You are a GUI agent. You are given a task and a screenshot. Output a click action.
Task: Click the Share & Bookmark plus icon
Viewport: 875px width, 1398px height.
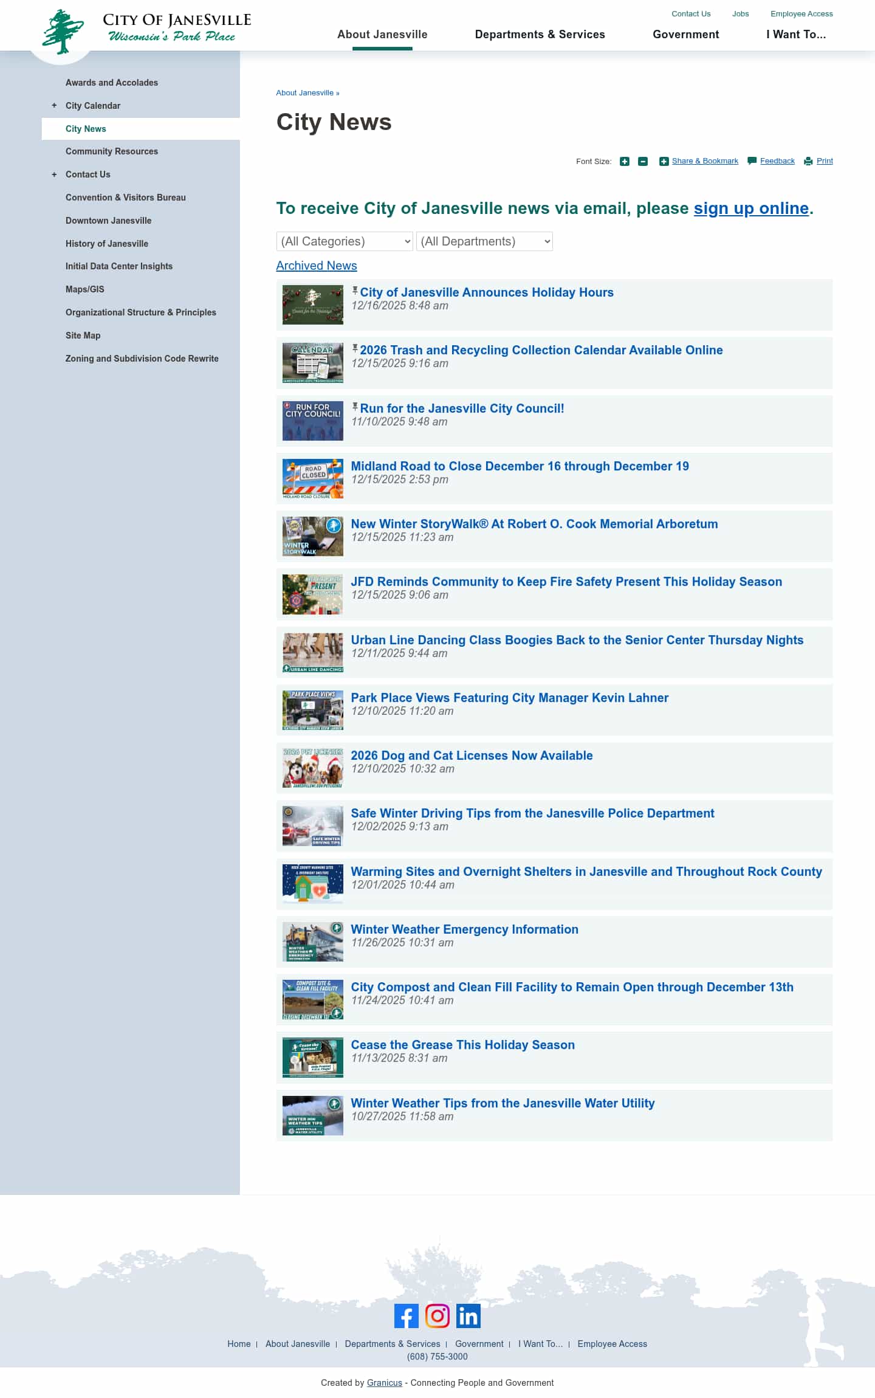click(x=664, y=161)
